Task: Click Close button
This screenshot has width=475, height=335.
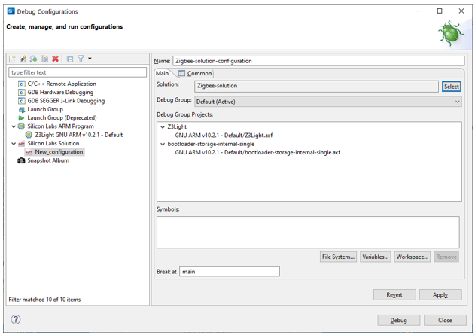Action: pos(445,320)
